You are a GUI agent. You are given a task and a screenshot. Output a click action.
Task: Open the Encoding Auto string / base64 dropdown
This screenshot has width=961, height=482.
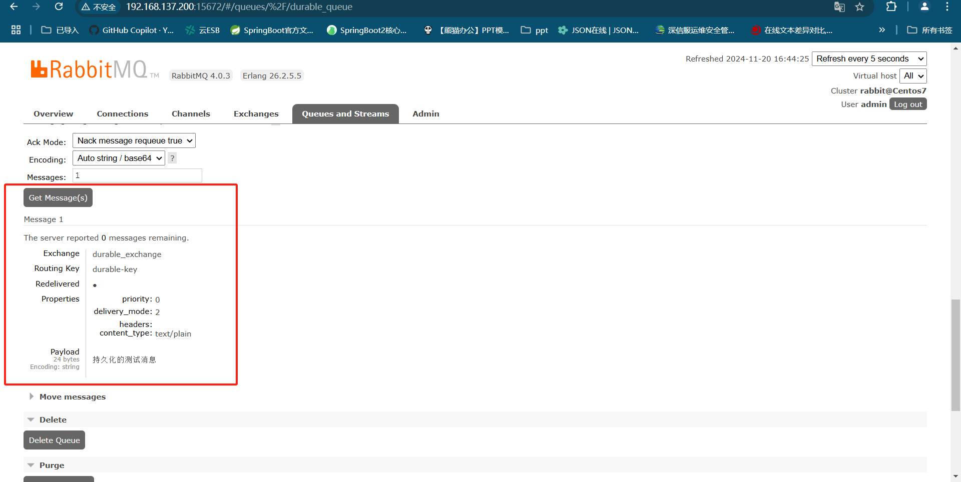click(x=119, y=158)
